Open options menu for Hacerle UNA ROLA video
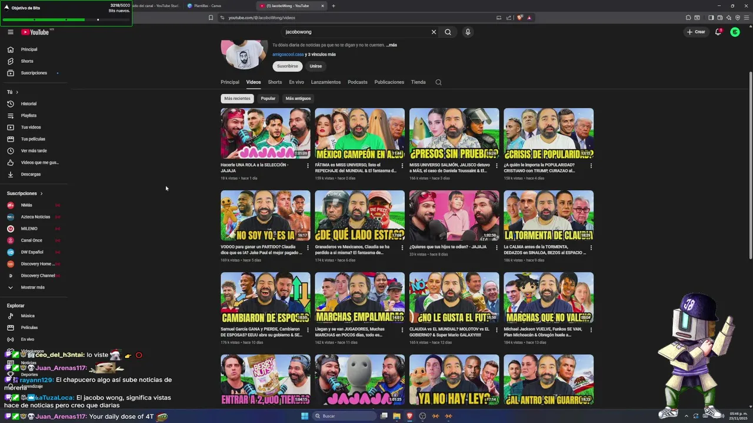Viewport: 753px width, 423px height. pyautogui.click(x=308, y=166)
